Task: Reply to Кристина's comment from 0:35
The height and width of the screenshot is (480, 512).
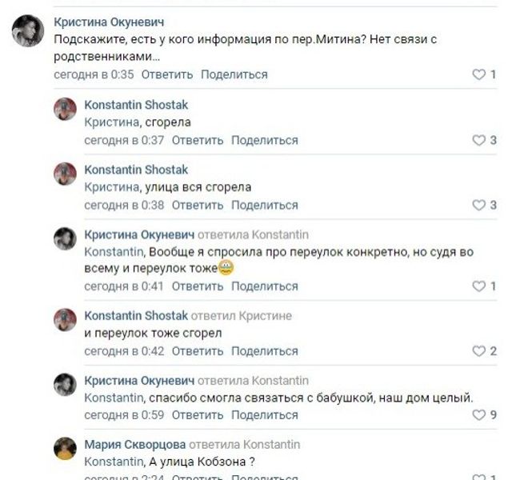Action: click(x=167, y=74)
